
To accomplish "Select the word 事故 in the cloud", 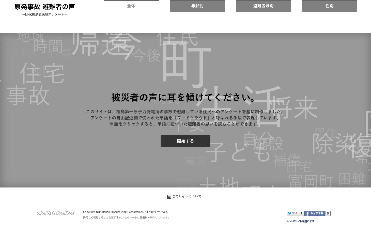I will (x=28, y=96).
